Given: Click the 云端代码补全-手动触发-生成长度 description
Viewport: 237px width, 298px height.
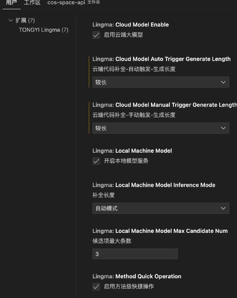Looking at the screenshot, I should tap(134, 115).
